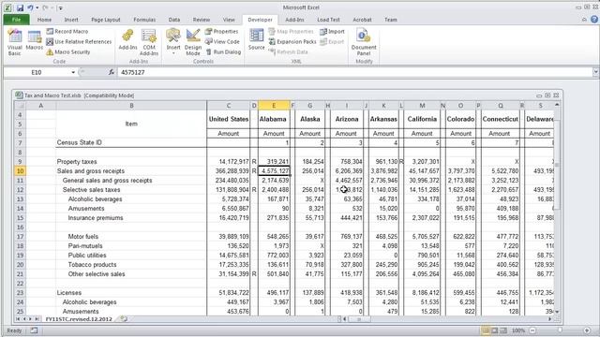Switch to the Load Test tab
600x337 pixels.
pyautogui.click(x=328, y=20)
